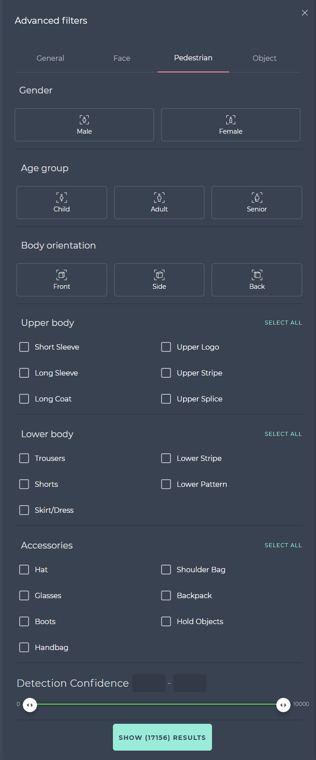Click Show (17156) Results button
This screenshot has height=760, width=316.
[x=162, y=737]
